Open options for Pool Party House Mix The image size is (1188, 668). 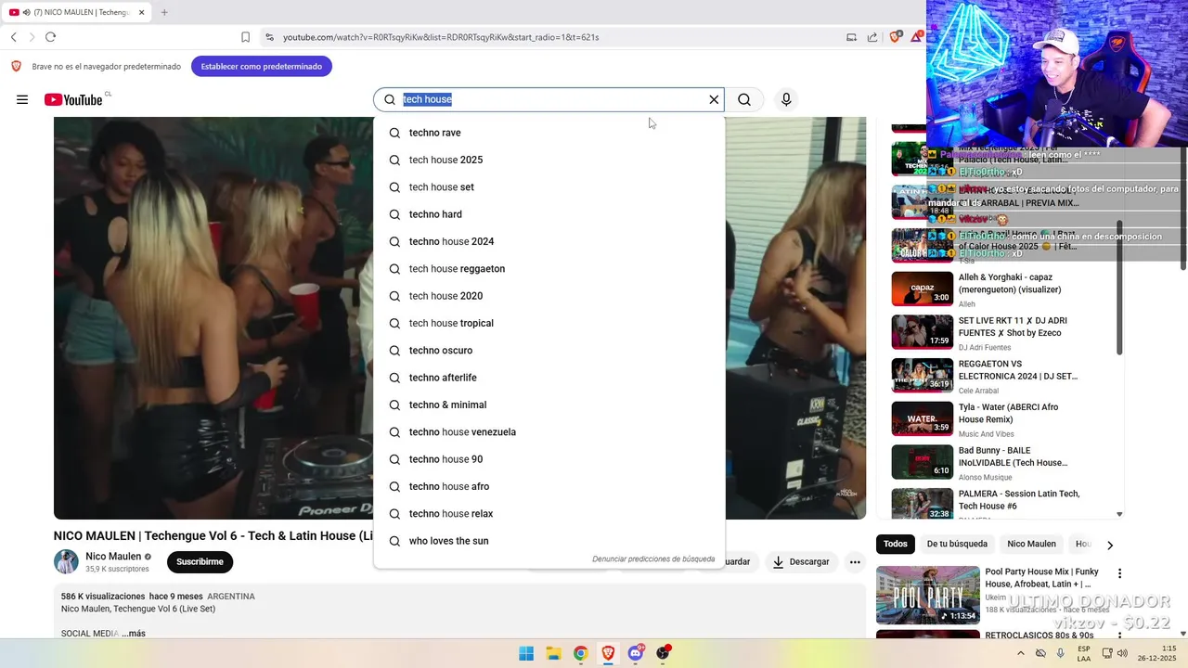tap(1119, 573)
